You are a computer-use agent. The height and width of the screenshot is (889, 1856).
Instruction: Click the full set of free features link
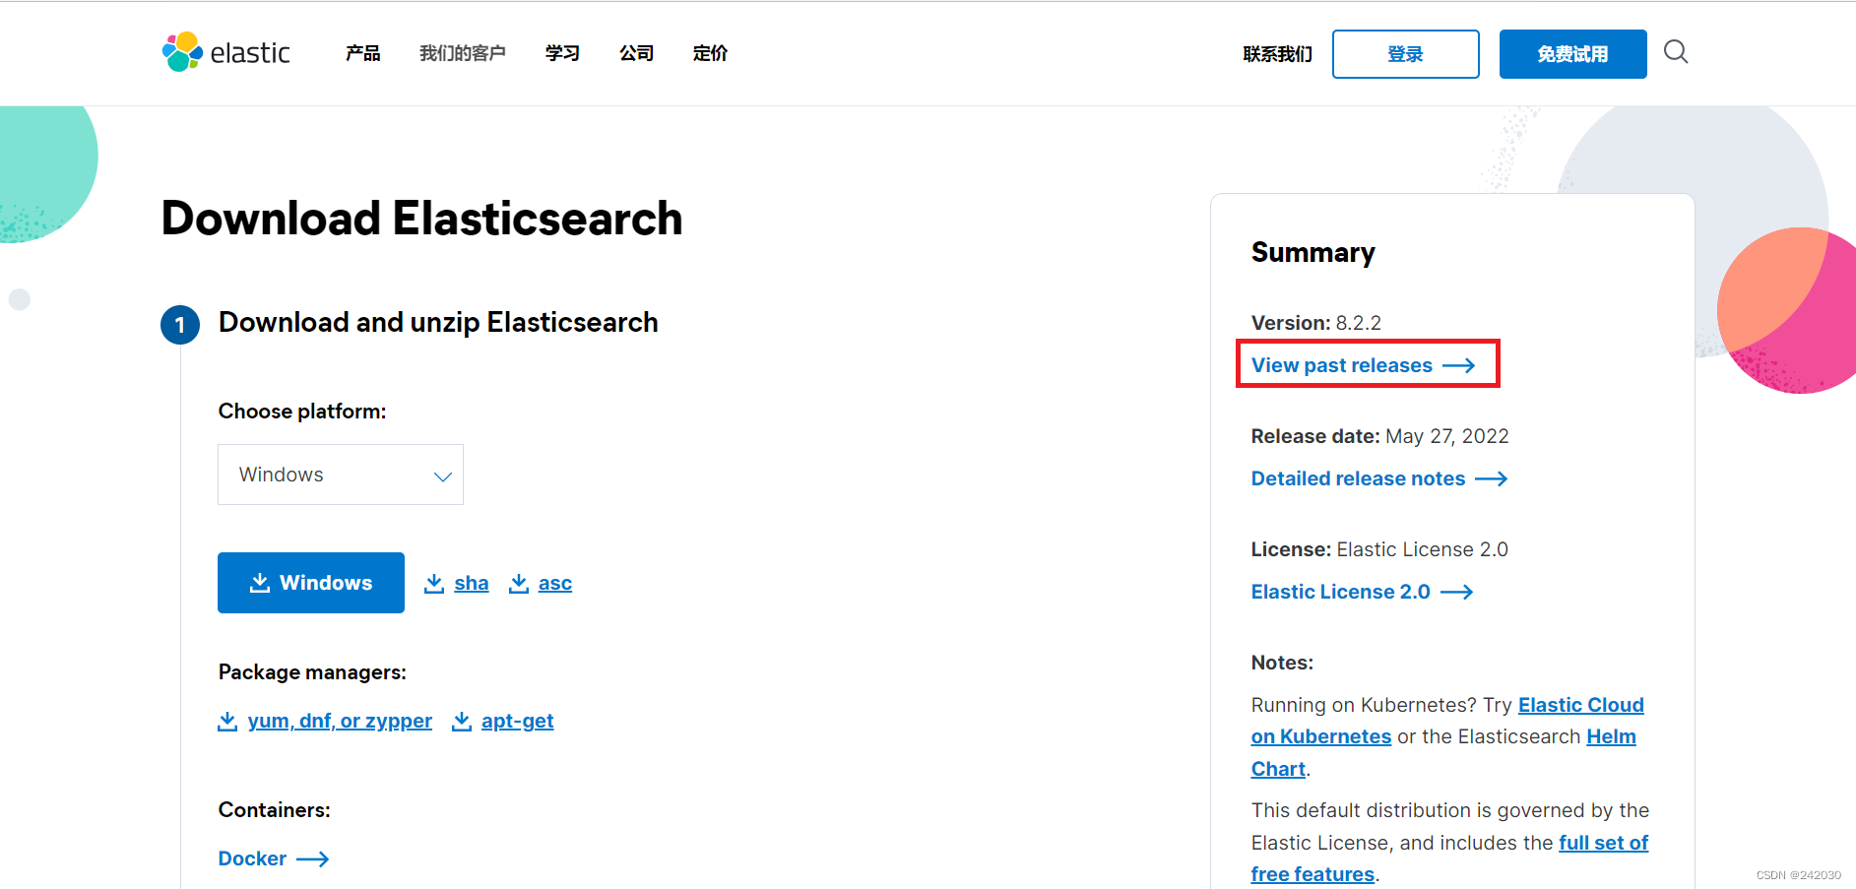point(1603,843)
